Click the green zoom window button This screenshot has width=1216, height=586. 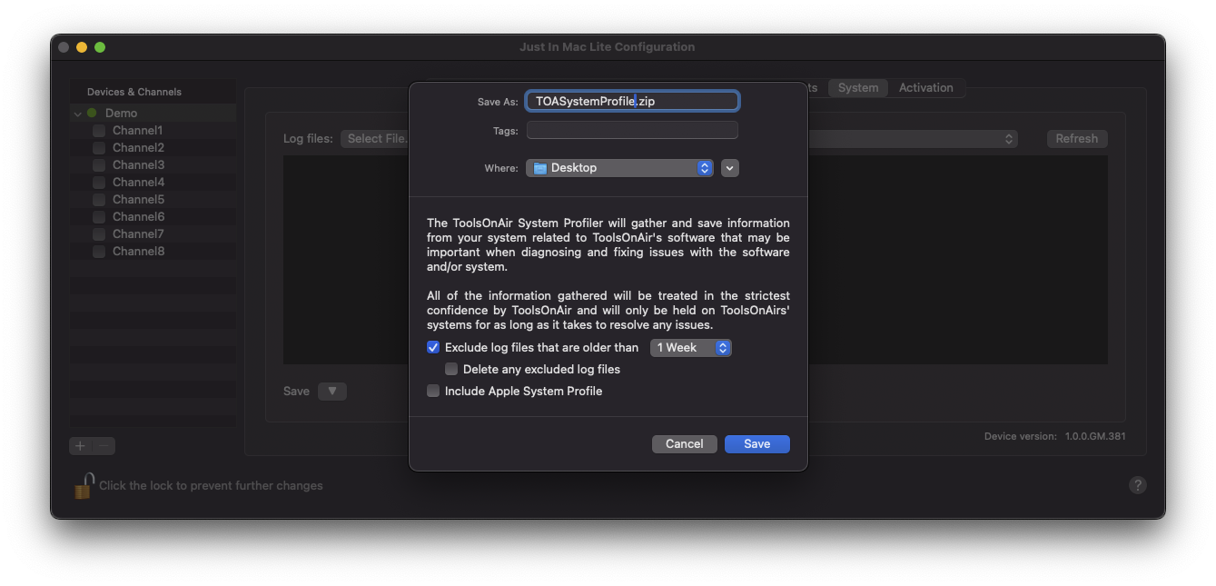tap(100, 47)
